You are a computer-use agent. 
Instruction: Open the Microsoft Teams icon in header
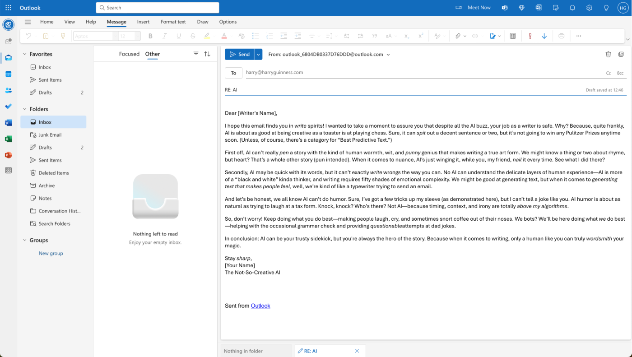tap(505, 8)
